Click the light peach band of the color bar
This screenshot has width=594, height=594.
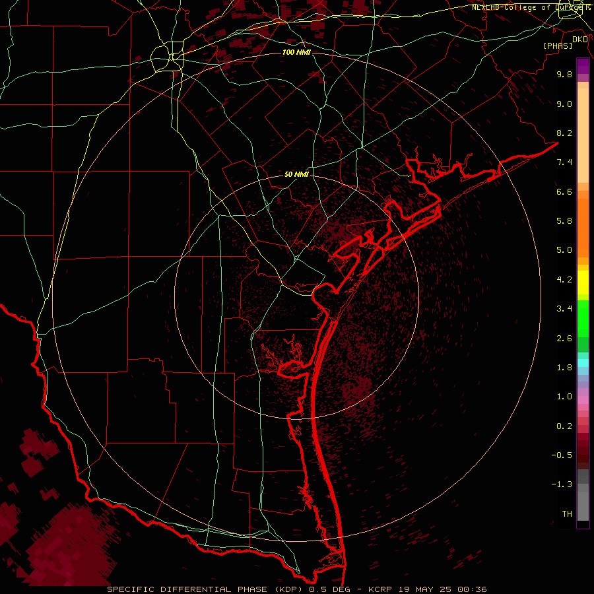click(583, 135)
